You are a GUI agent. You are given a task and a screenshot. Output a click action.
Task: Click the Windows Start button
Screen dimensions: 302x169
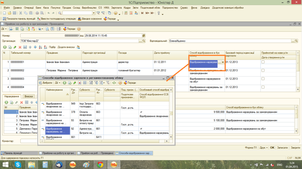(x=5, y=165)
